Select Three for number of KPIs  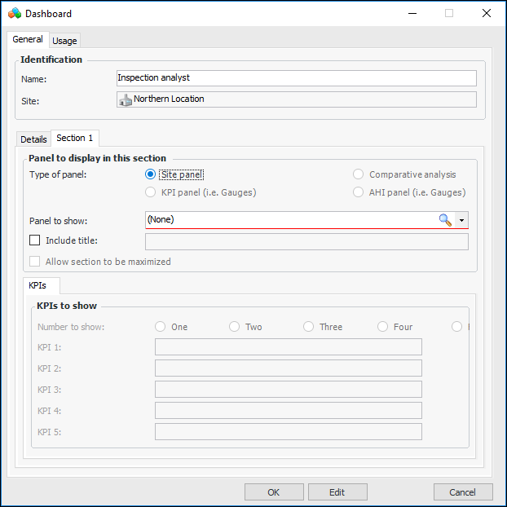(x=308, y=327)
